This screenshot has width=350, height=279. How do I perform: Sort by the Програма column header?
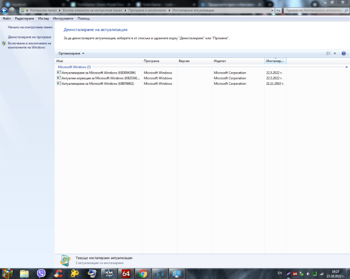(159, 61)
